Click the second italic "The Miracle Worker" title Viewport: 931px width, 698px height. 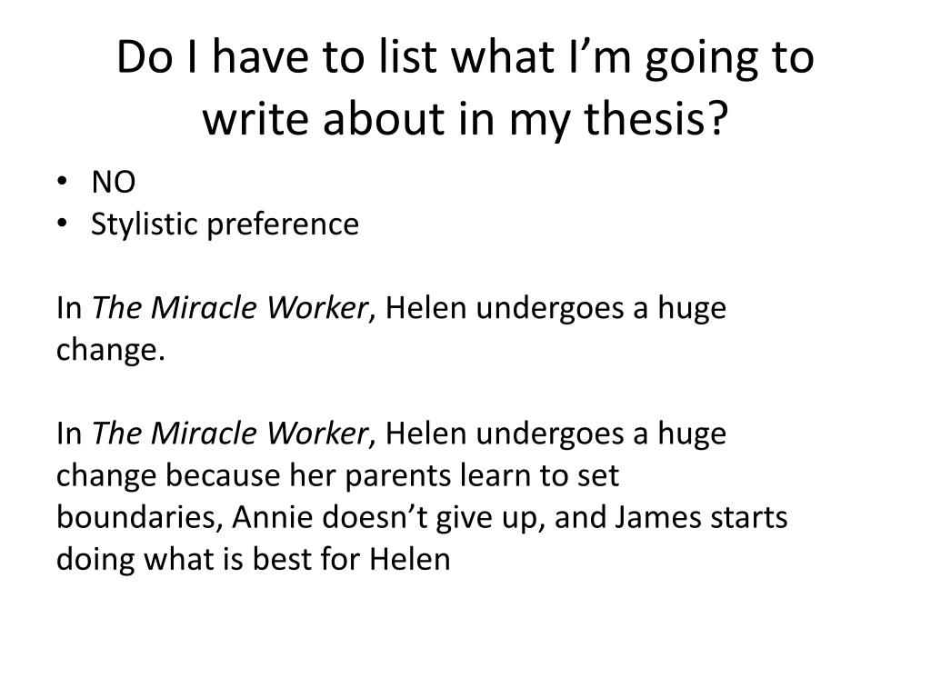click(228, 434)
